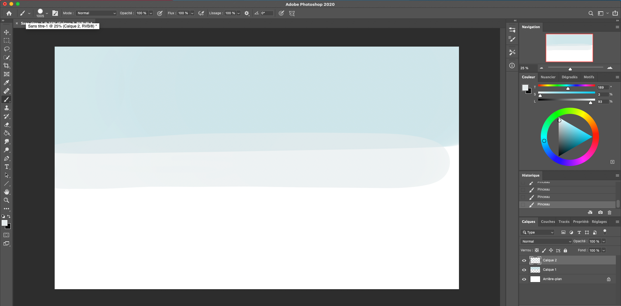This screenshot has height=306, width=621.
Task: Select the Move tool
Action: [x=6, y=32]
